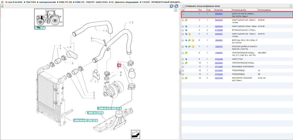This screenshot has height=140, width=293.
Task: Collapse the parts panel using splitter arrow
Action: point(180,71)
